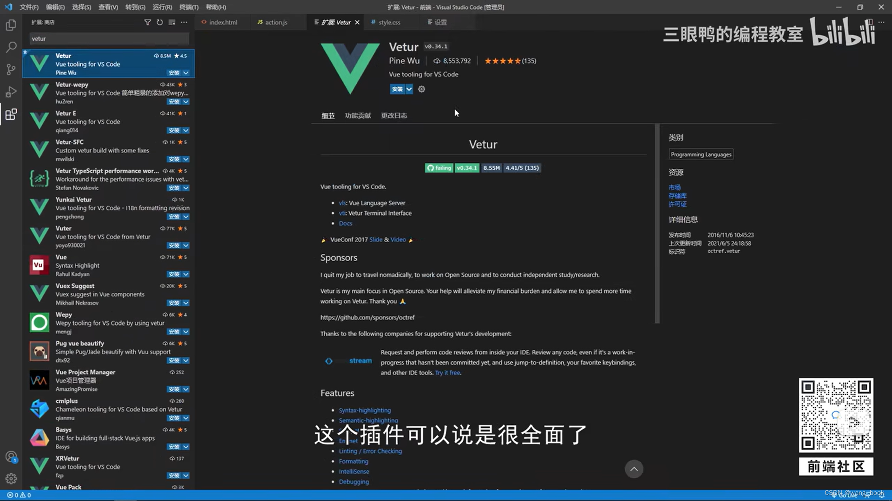Click the 更改日志 changelog tab link
The width and height of the screenshot is (892, 501).
coord(394,116)
